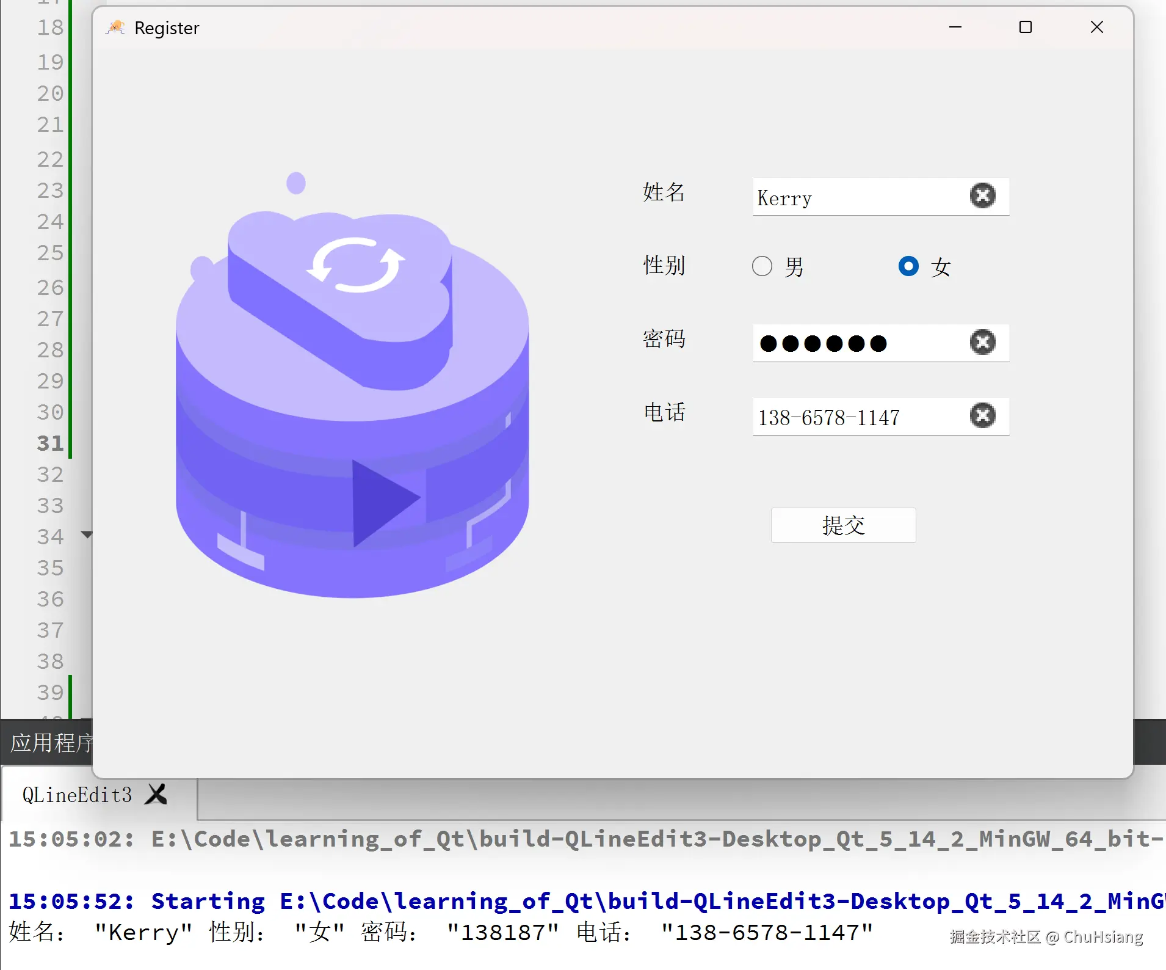Image resolution: width=1166 pixels, height=970 pixels.
Task: Click the 15:05:52 Starting output line
Action: coord(587,902)
